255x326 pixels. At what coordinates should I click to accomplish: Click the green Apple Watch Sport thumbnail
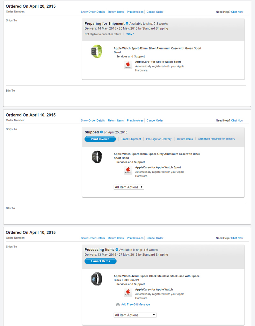click(x=97, y=51)
